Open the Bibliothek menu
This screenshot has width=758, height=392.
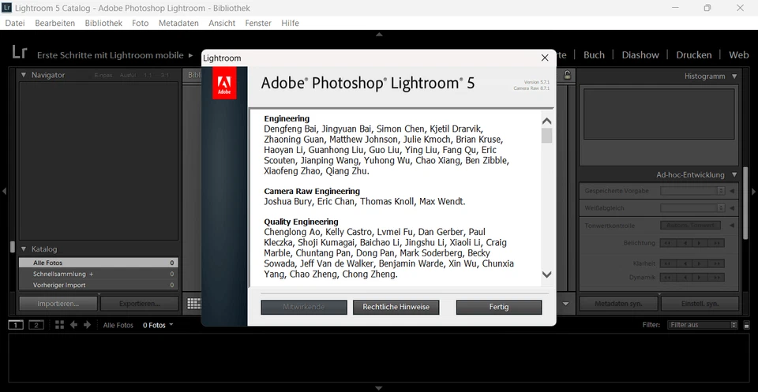click(103, 23)
